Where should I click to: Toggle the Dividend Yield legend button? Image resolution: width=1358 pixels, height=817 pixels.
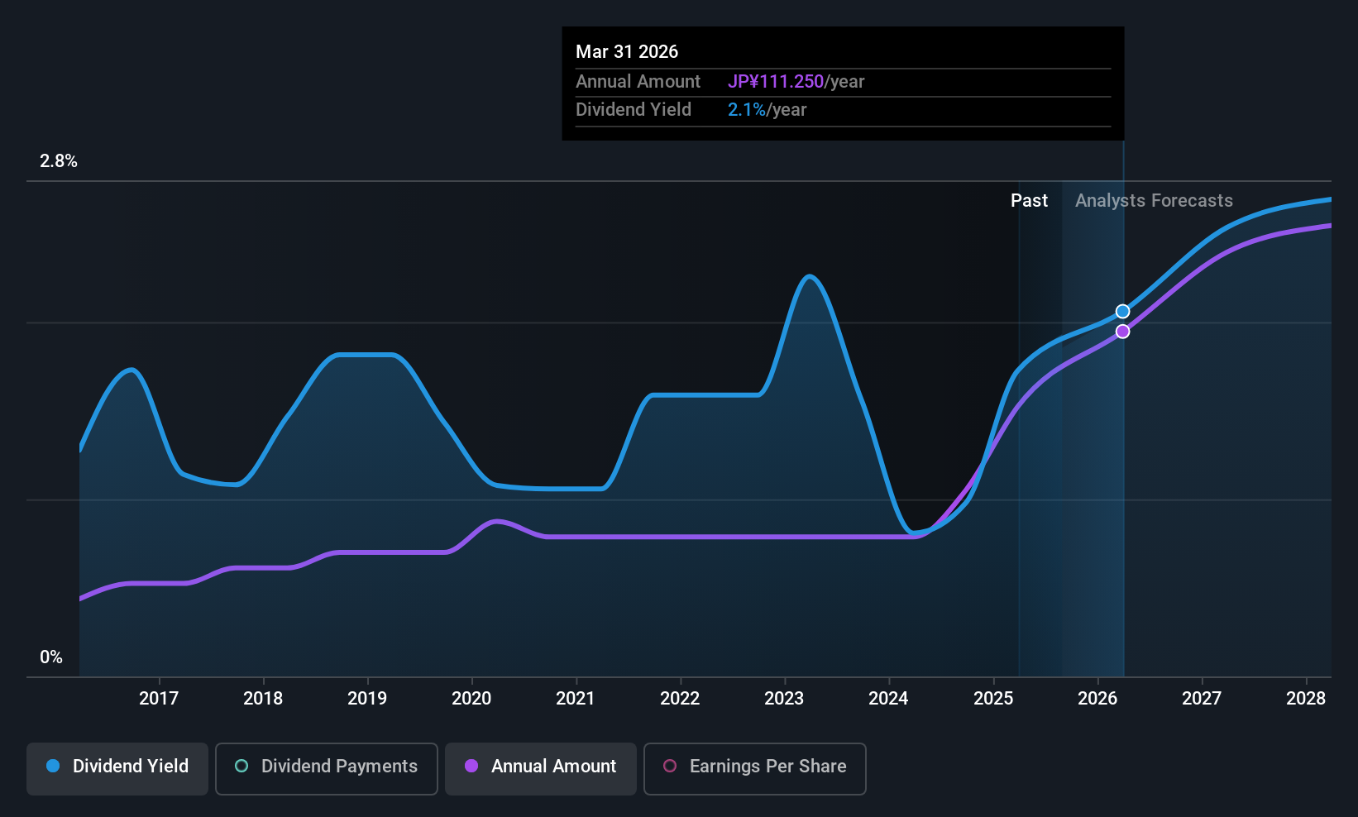click(117, 768)
